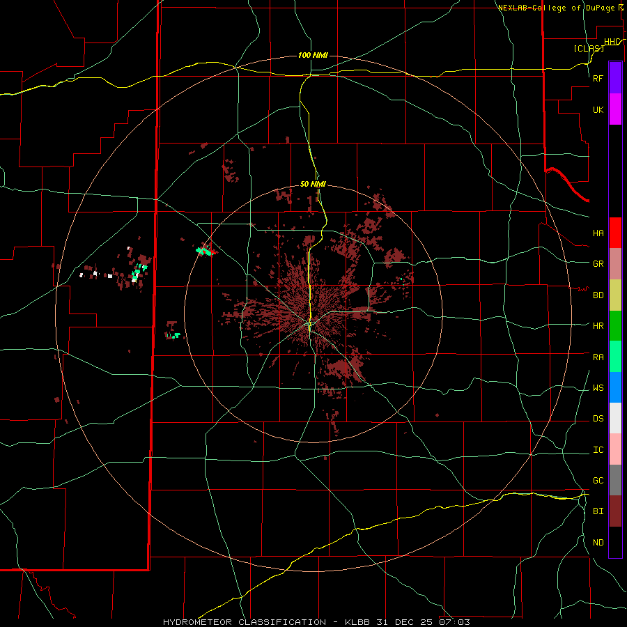Click the HR legend label
Image resolution: width=627 pixels, height=627 pixels.
point(598,326)
